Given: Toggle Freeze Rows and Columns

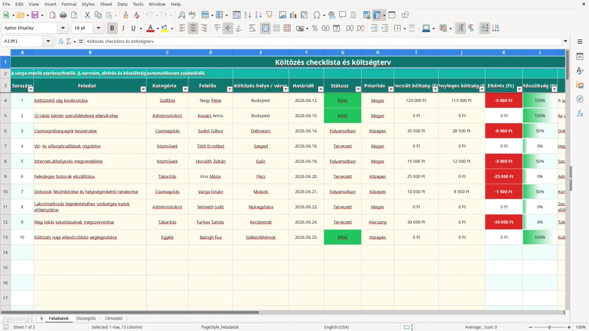Looking at the screenshot, I should pos(377,15).
